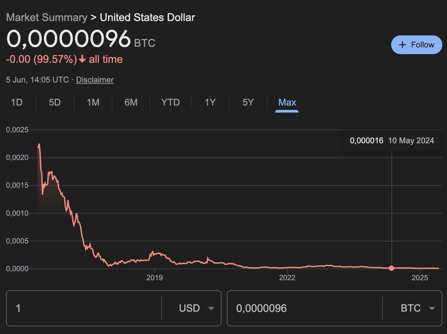Click the red down arrow beside all time
Viewport: 447px width, 334px height.
[x=82, y=59]
